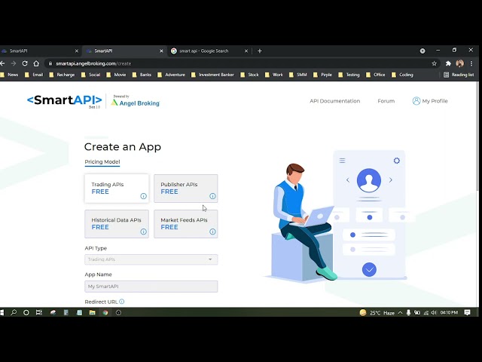
Task: Click the SmartAPI logo
Action: 65,100
